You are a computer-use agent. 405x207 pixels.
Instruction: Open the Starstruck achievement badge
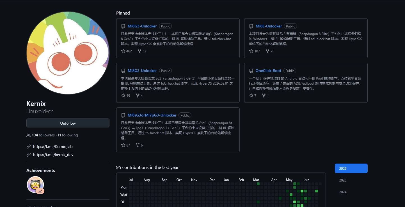pos(35,185)
